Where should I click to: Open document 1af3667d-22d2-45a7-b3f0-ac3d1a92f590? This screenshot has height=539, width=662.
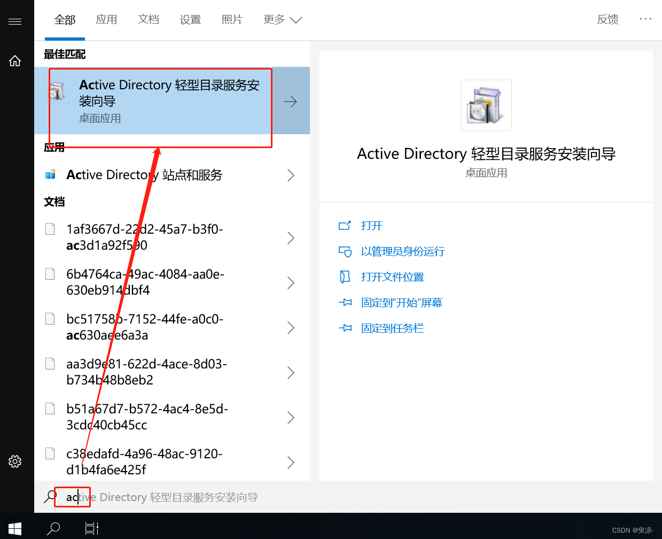(172, 237)
